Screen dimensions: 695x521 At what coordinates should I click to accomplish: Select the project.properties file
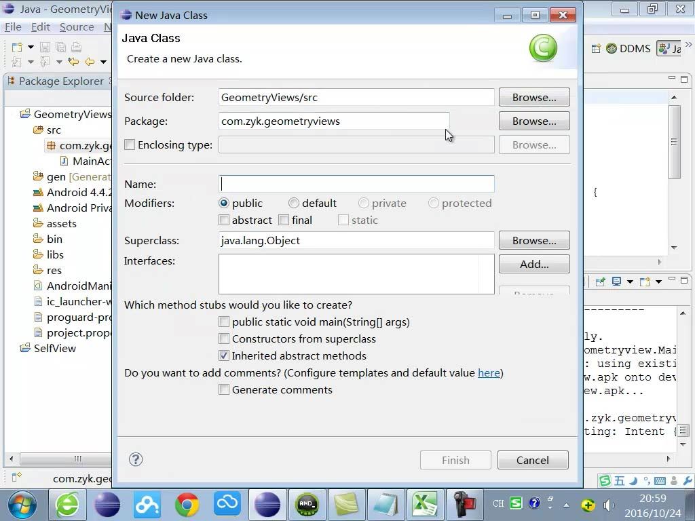[x=73, y=332]
